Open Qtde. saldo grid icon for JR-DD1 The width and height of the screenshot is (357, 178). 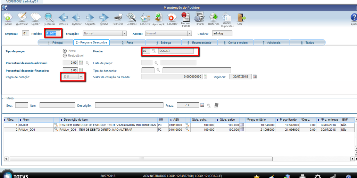[x=242, y=125]
